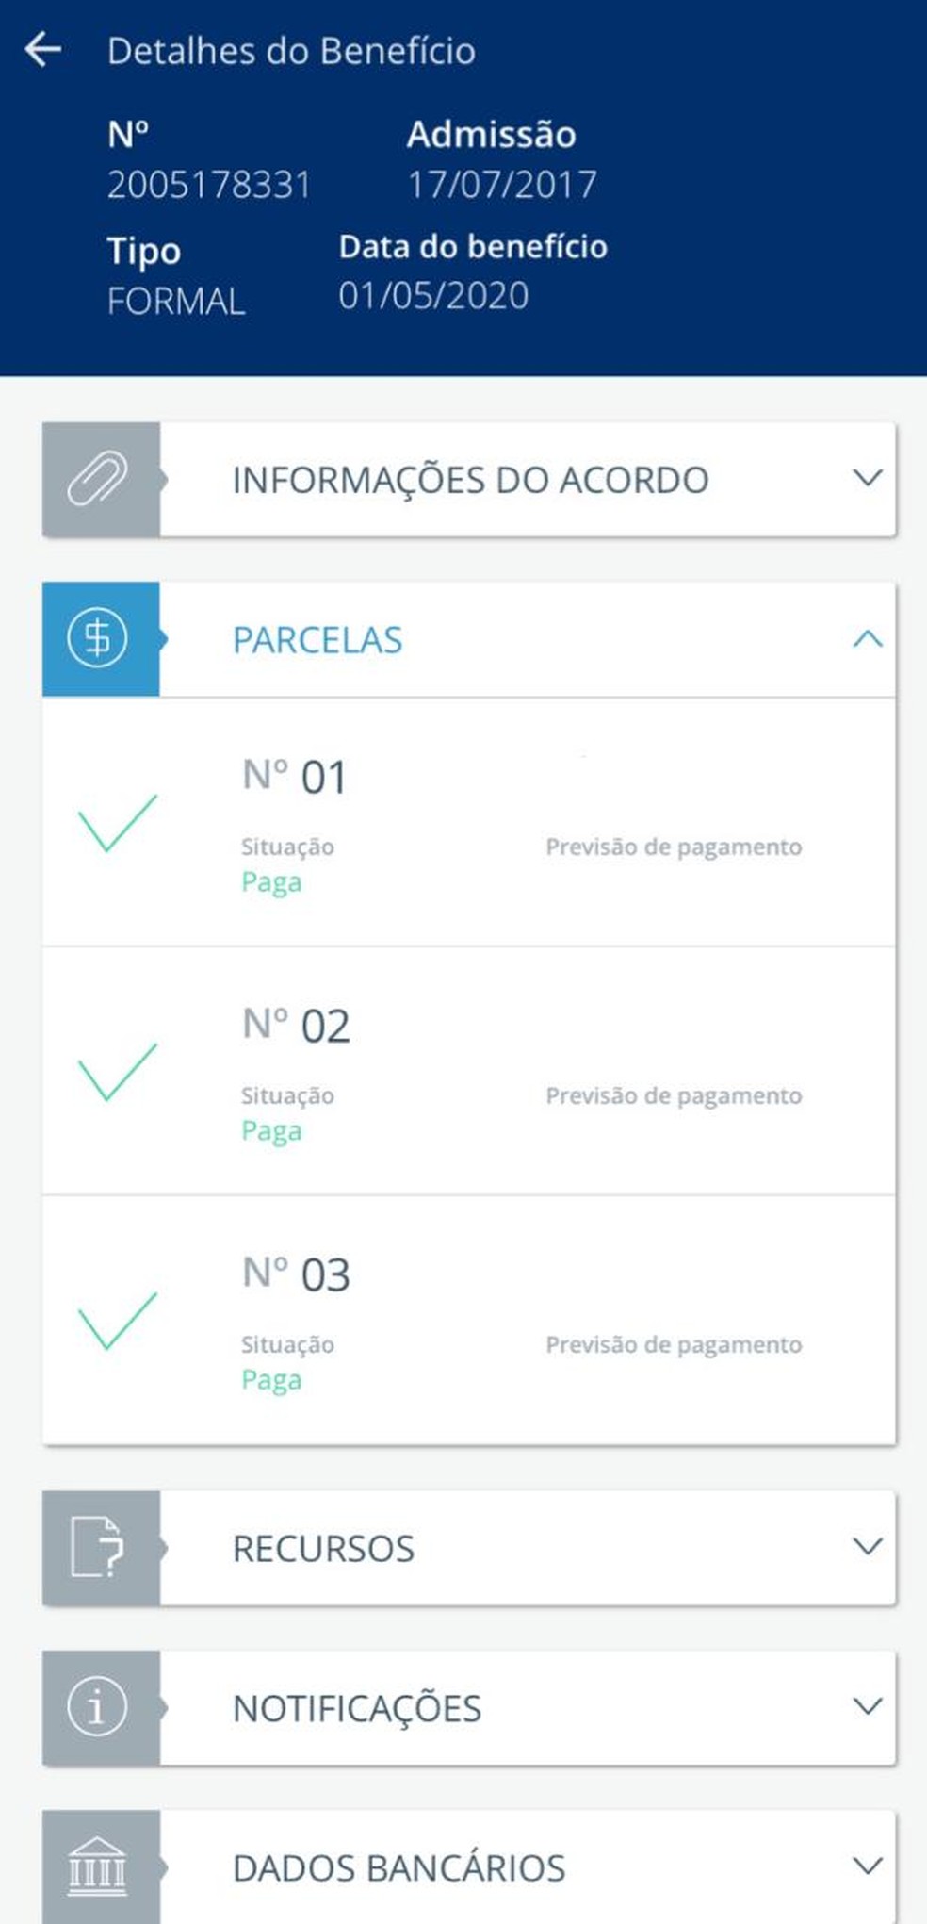Click the dollar sign Parcelas icon
927x1924 pixels.
(x=98, y=638)
